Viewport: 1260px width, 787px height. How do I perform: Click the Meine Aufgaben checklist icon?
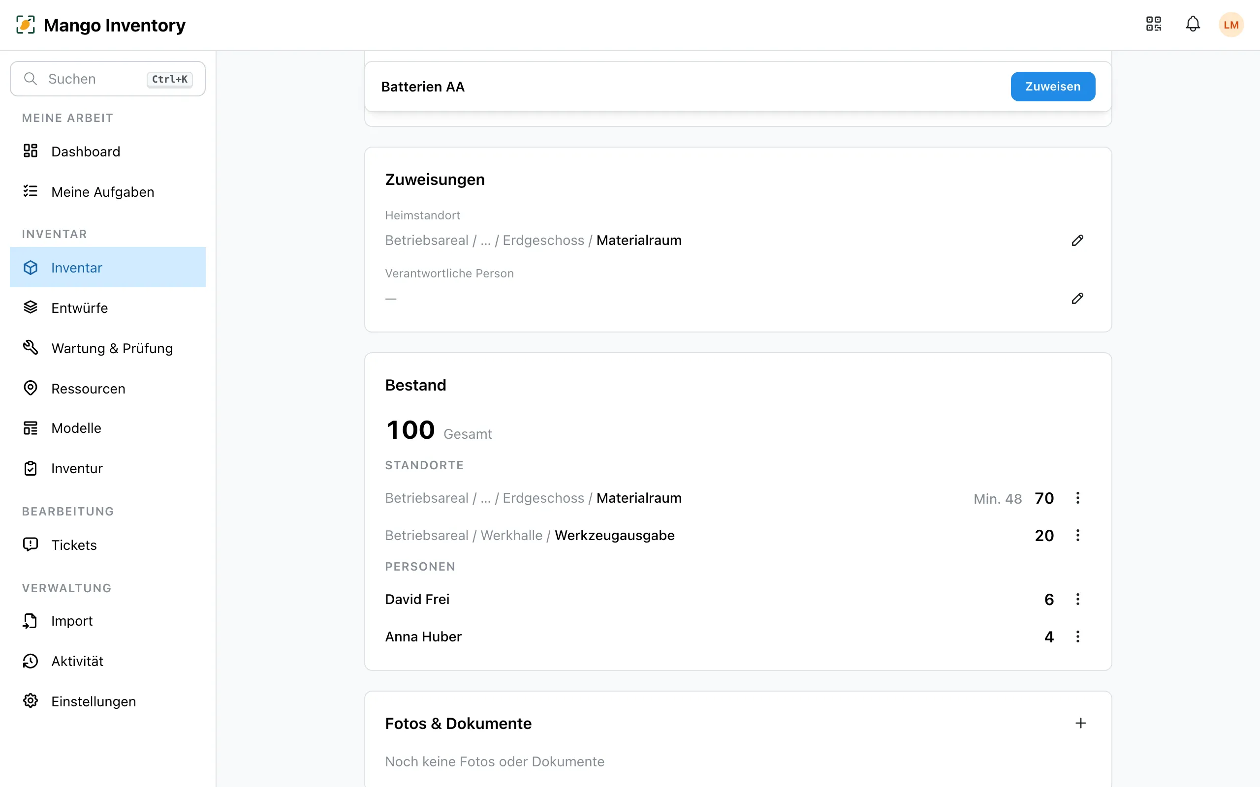coord(31,191)
